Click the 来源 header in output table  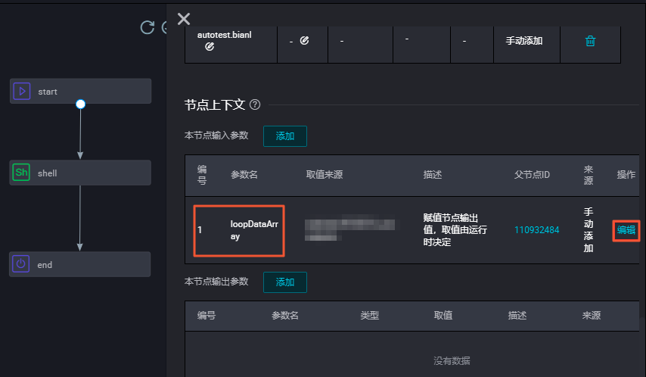(592, 316)
